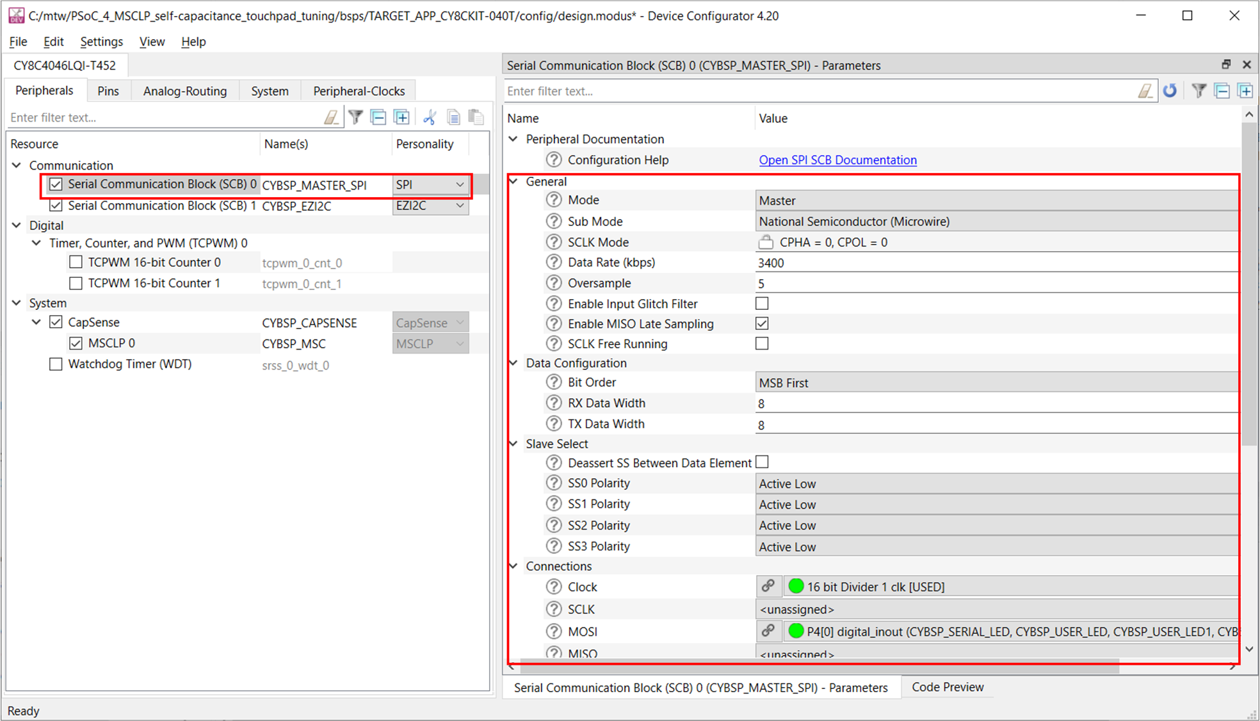Viewport: 1260px width, 721px height.
Task: Uncheck Serial Communication Block (SCB) 0
Action: point(56,184)
